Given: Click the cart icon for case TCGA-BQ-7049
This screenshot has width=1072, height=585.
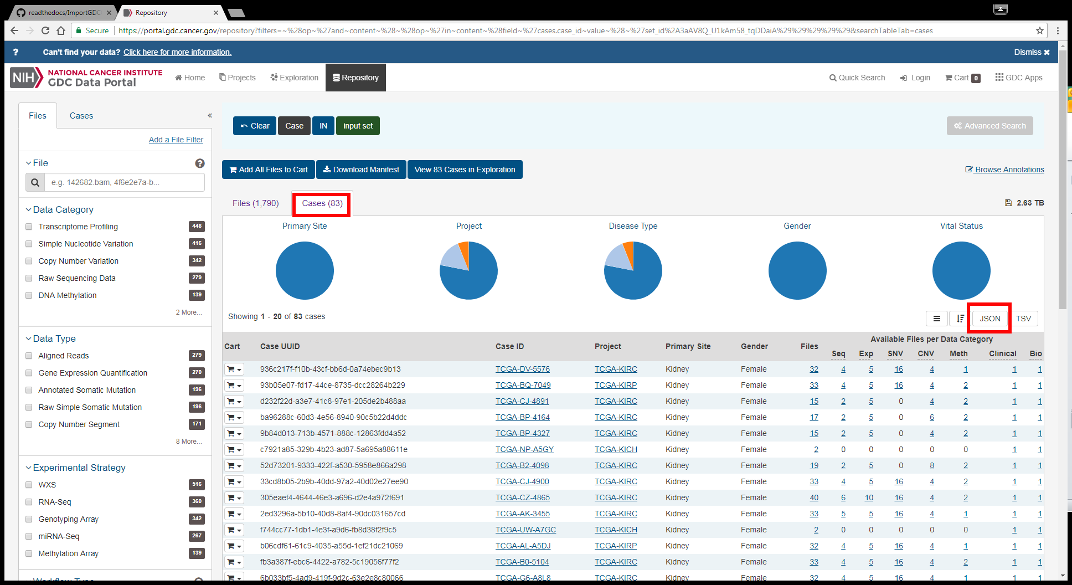Looking at the screenshot, I should (x=235, y=386).
